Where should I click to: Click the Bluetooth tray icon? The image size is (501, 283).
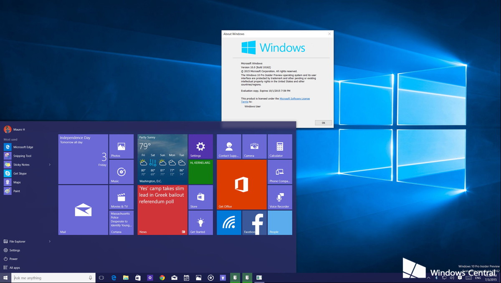click(436, 278)
